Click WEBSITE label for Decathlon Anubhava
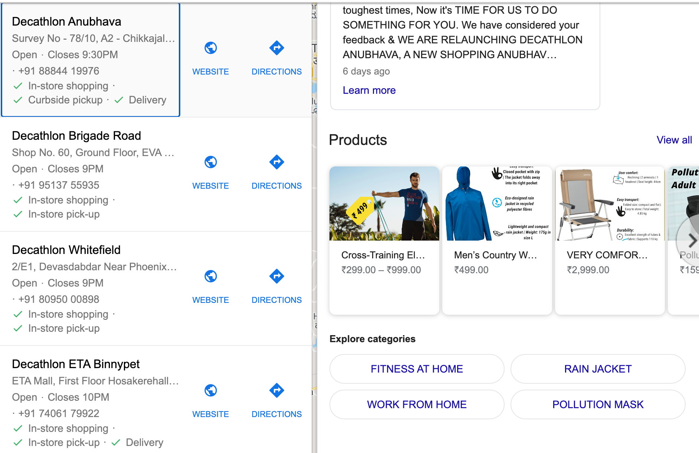Viewport: 699px width, 453px height. [x=210, y=72]
